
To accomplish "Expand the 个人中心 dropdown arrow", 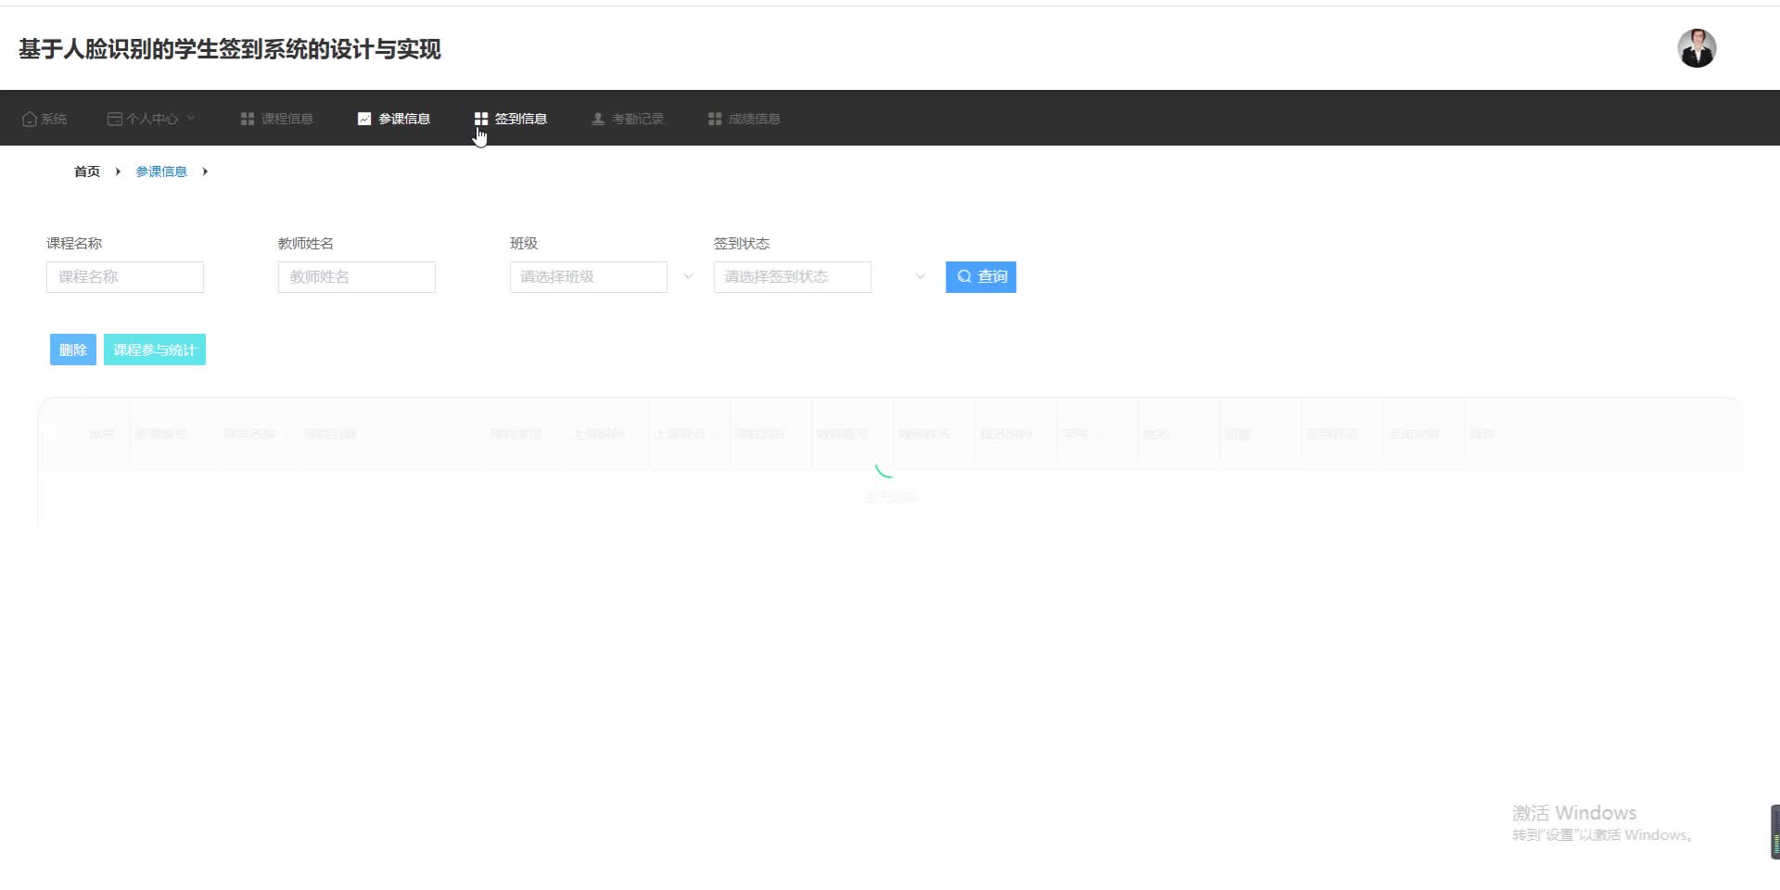I will pyautogui.click(x=191, y=119).
